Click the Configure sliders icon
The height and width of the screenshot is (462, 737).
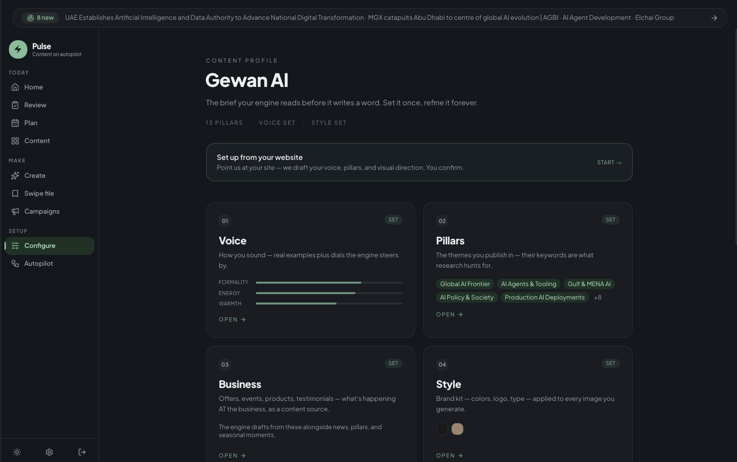coord(15,245)
